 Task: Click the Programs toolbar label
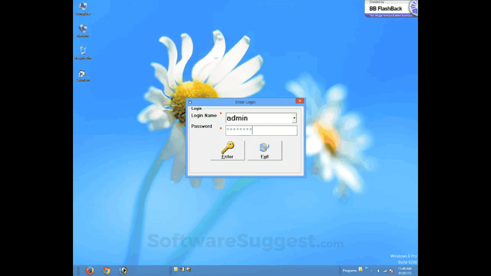[x=350, y=271]
